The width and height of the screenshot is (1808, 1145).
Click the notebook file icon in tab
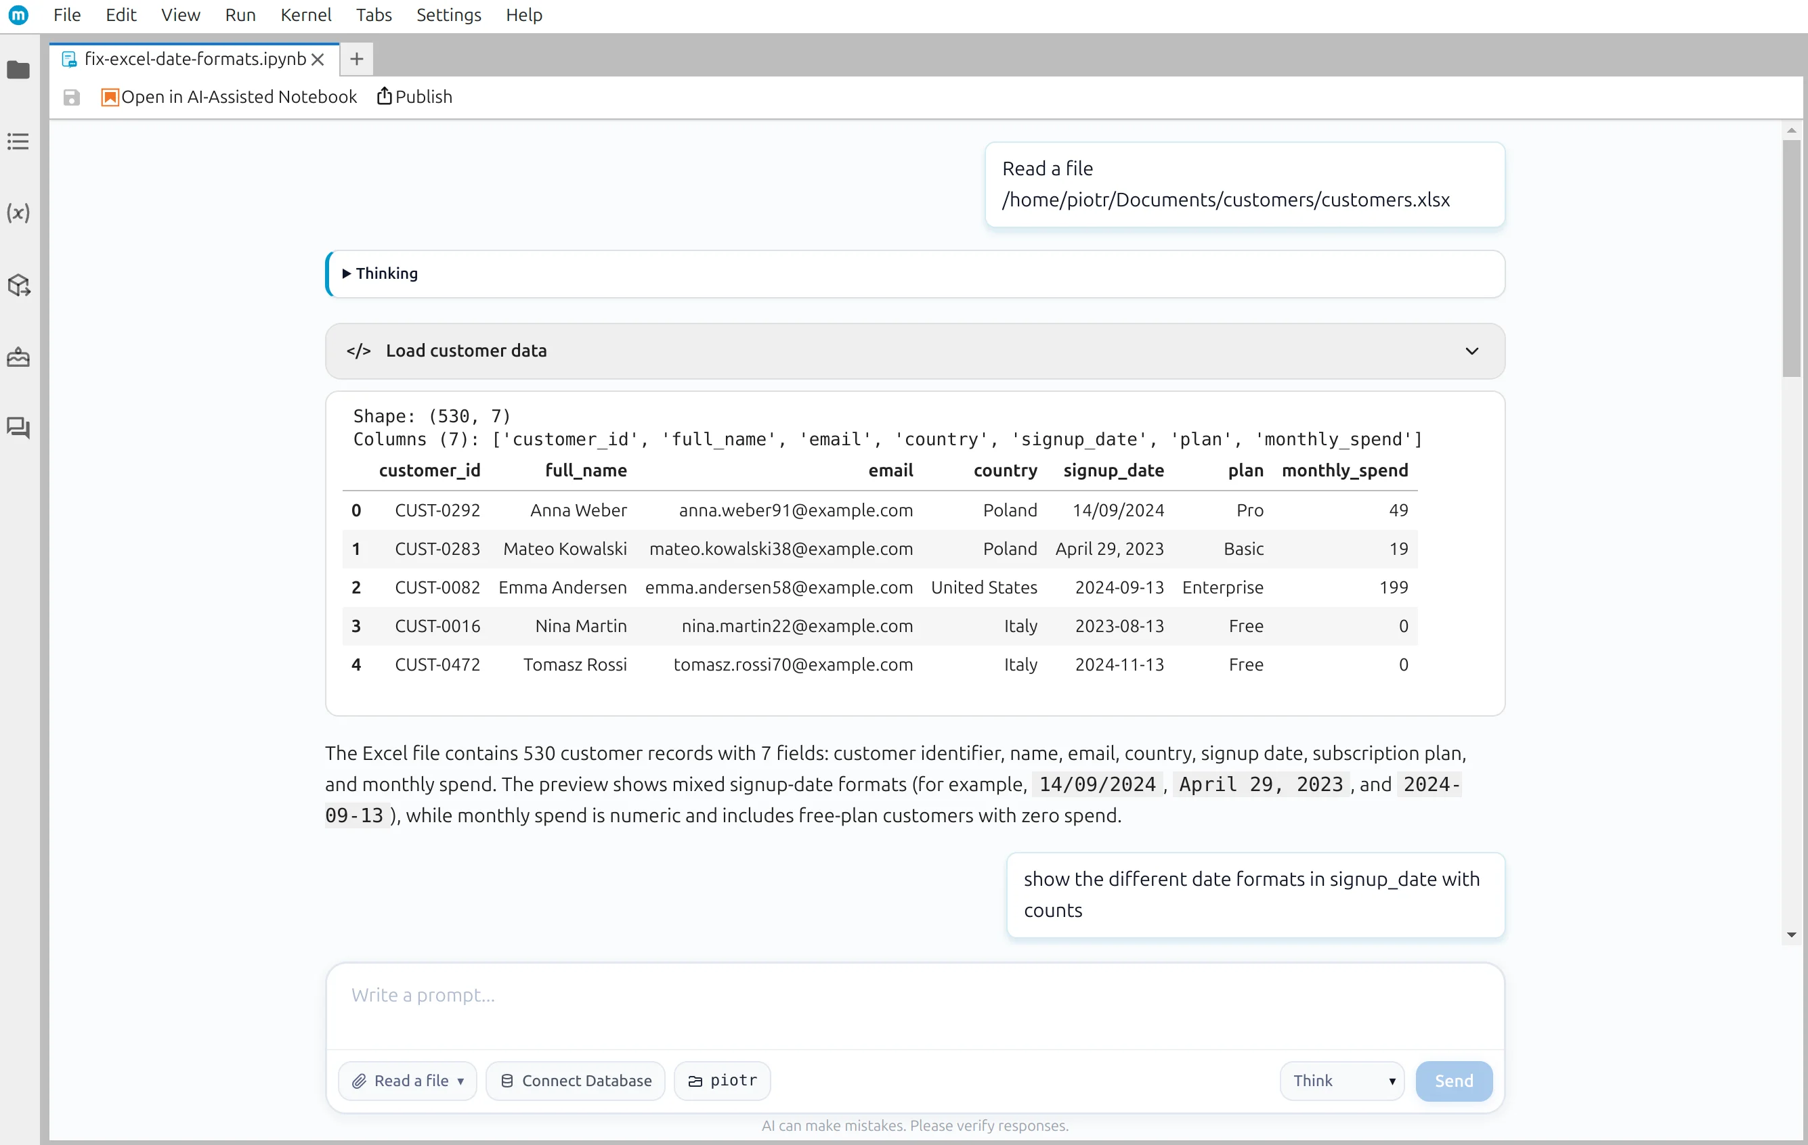point(69,60)
